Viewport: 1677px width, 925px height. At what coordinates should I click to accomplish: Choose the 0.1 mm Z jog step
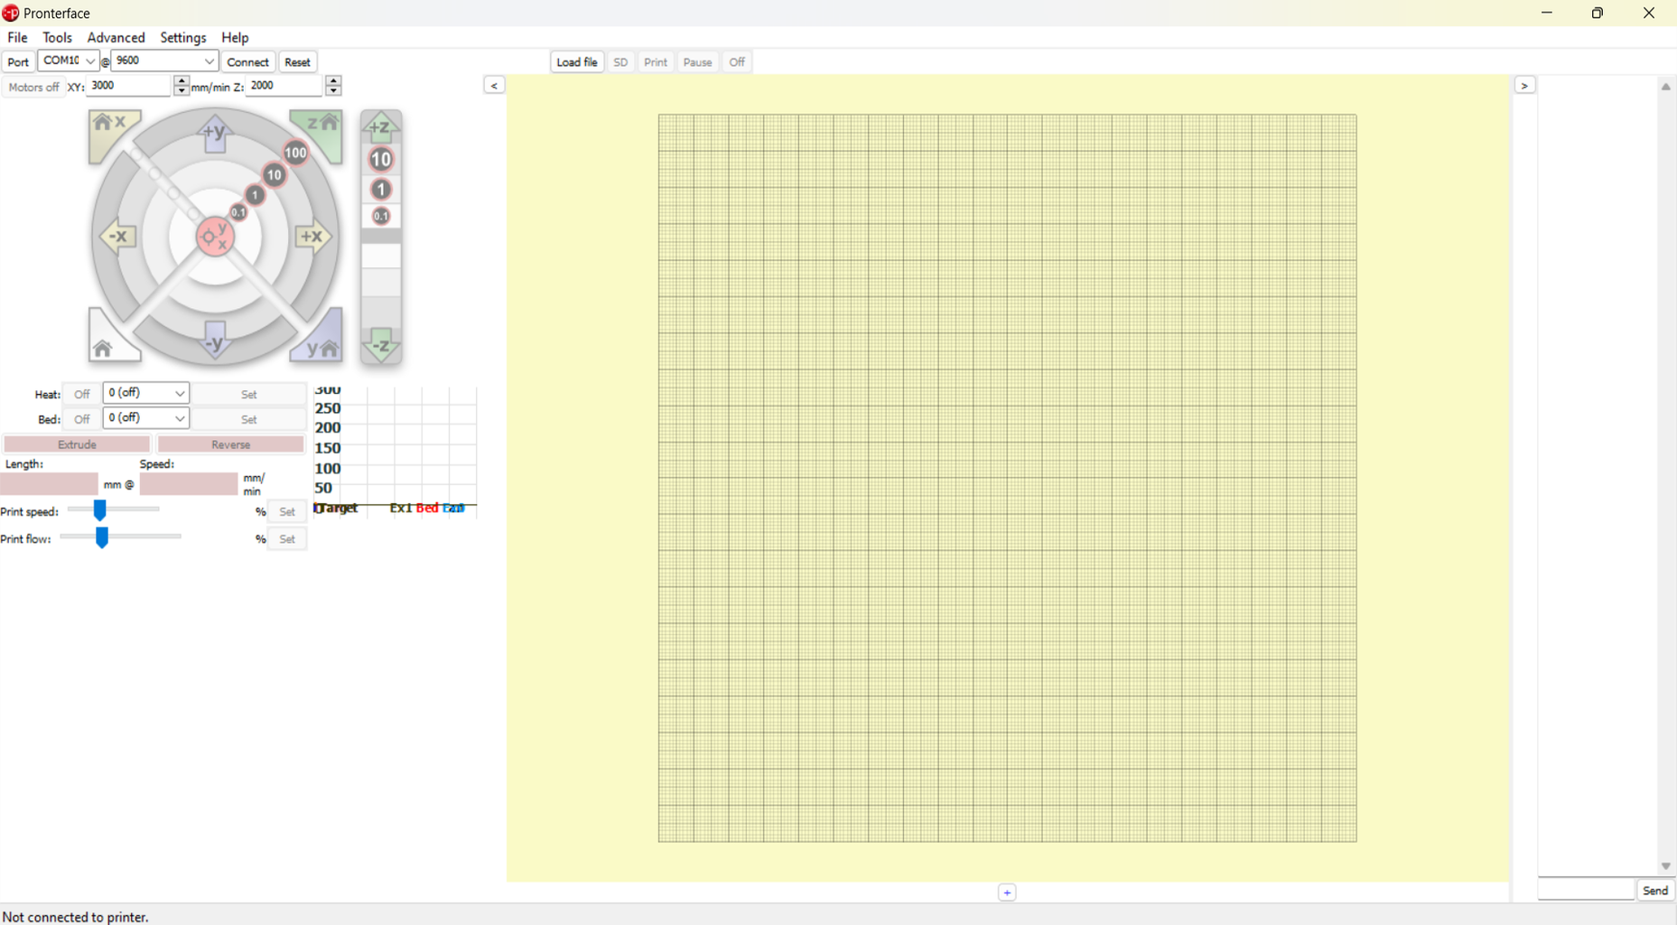[x=381, y=216]
